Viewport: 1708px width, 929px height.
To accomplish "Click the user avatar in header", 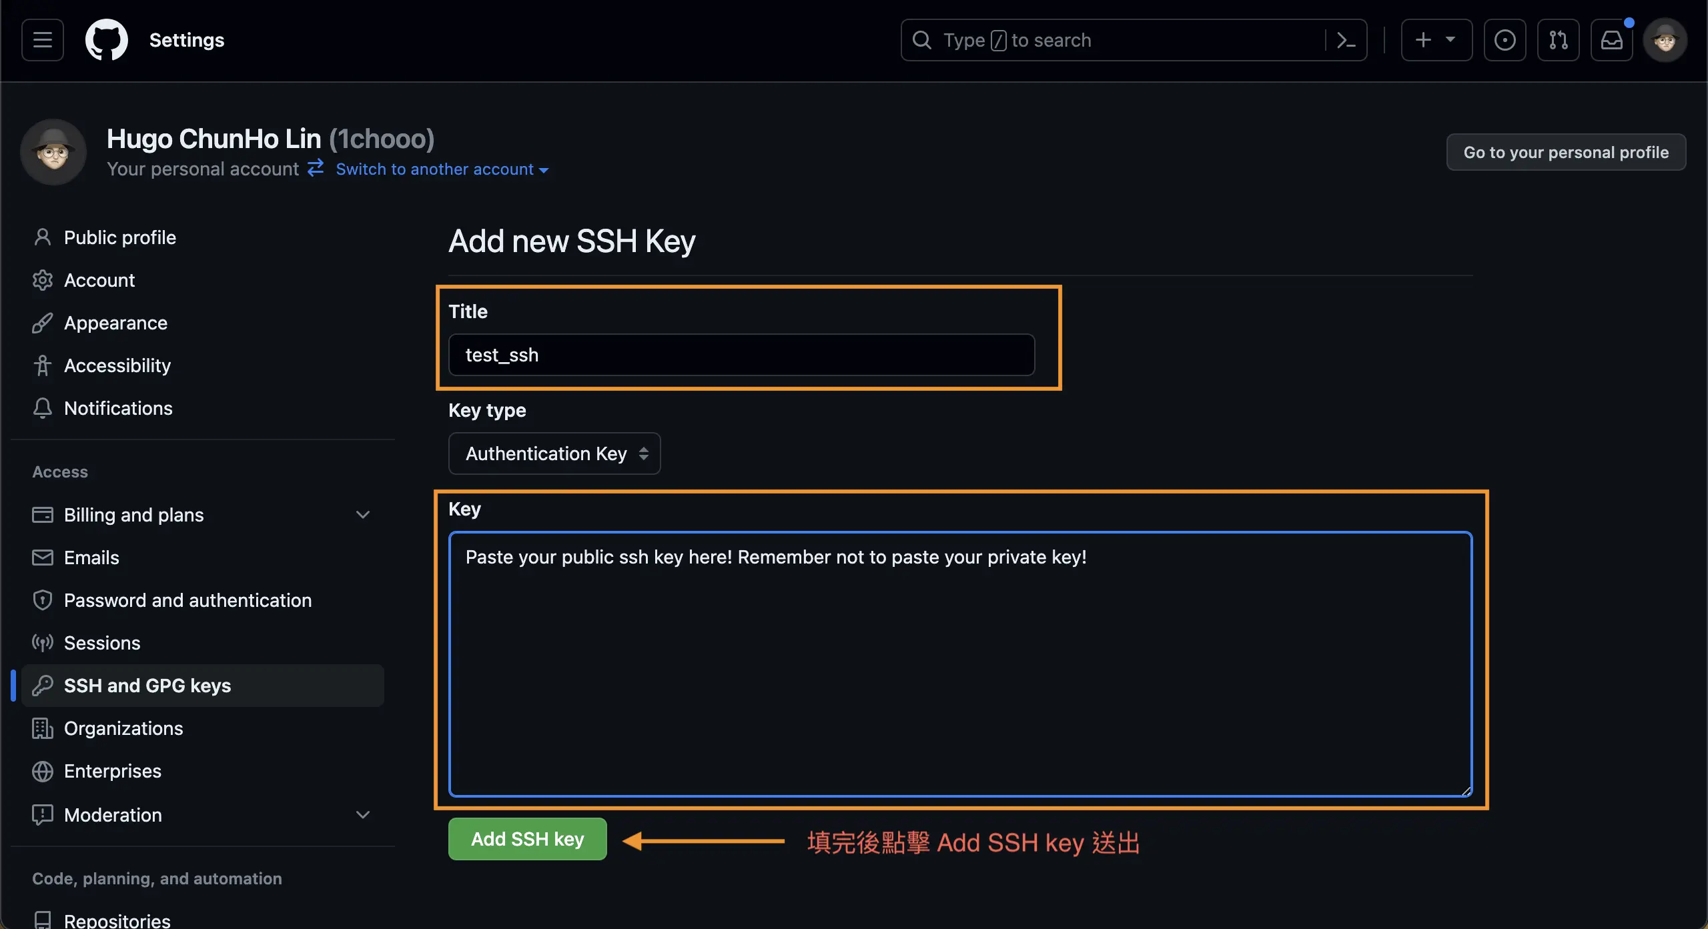I will click(1665, 40).
